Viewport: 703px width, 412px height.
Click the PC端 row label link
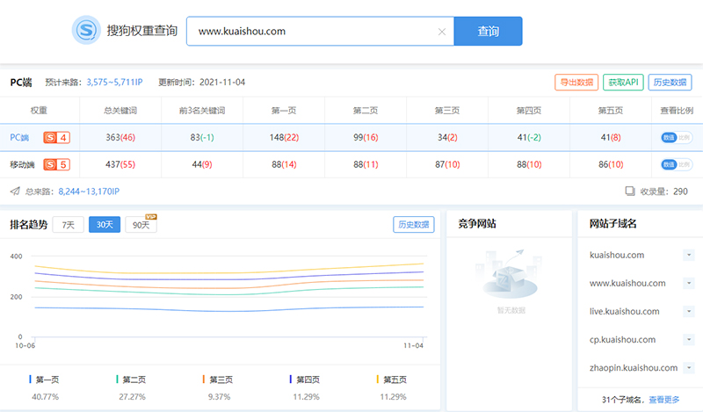click(19, 138)
